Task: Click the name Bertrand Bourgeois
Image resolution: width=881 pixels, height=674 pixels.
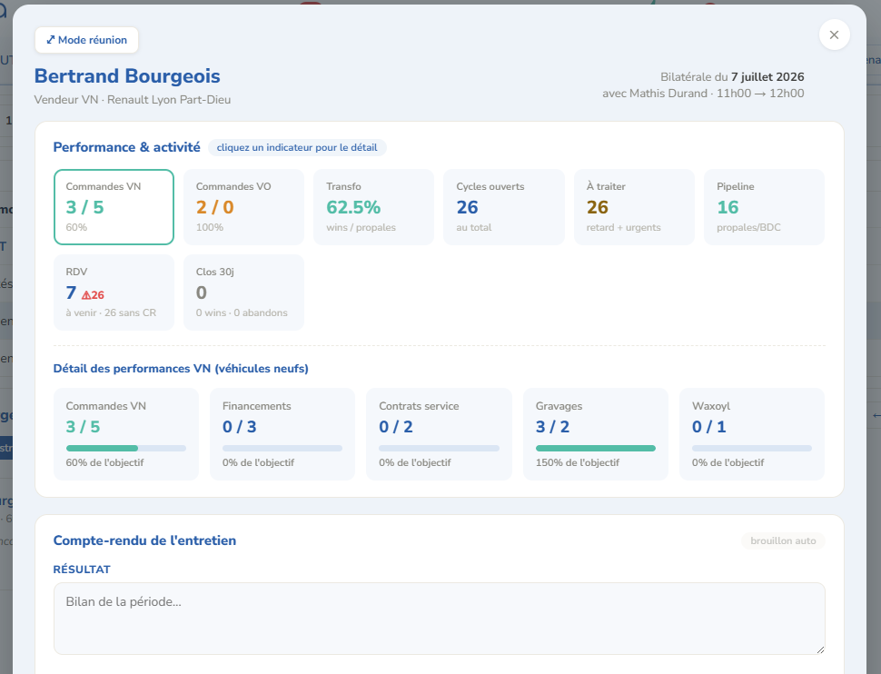Action: click(x=127, y=76)
